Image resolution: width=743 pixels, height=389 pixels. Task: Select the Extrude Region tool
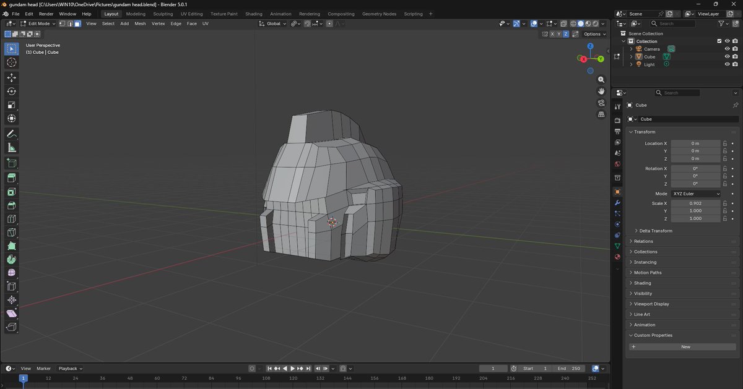[11, 177]
